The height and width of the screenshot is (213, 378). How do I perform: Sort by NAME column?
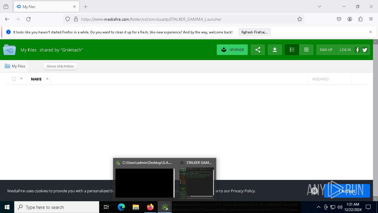tap(36, 79)
